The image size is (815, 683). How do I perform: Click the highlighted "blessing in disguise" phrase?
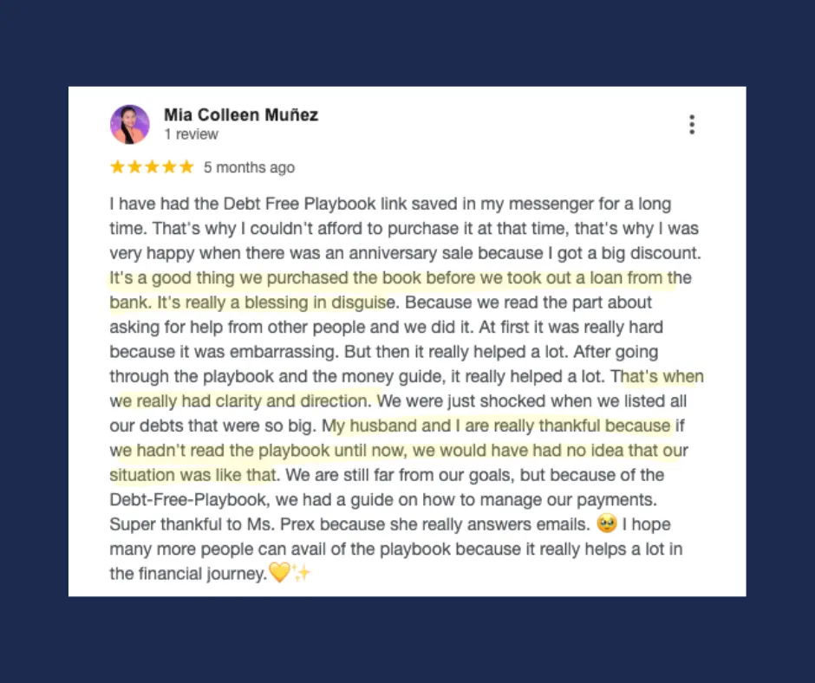(x=319, y=302)
